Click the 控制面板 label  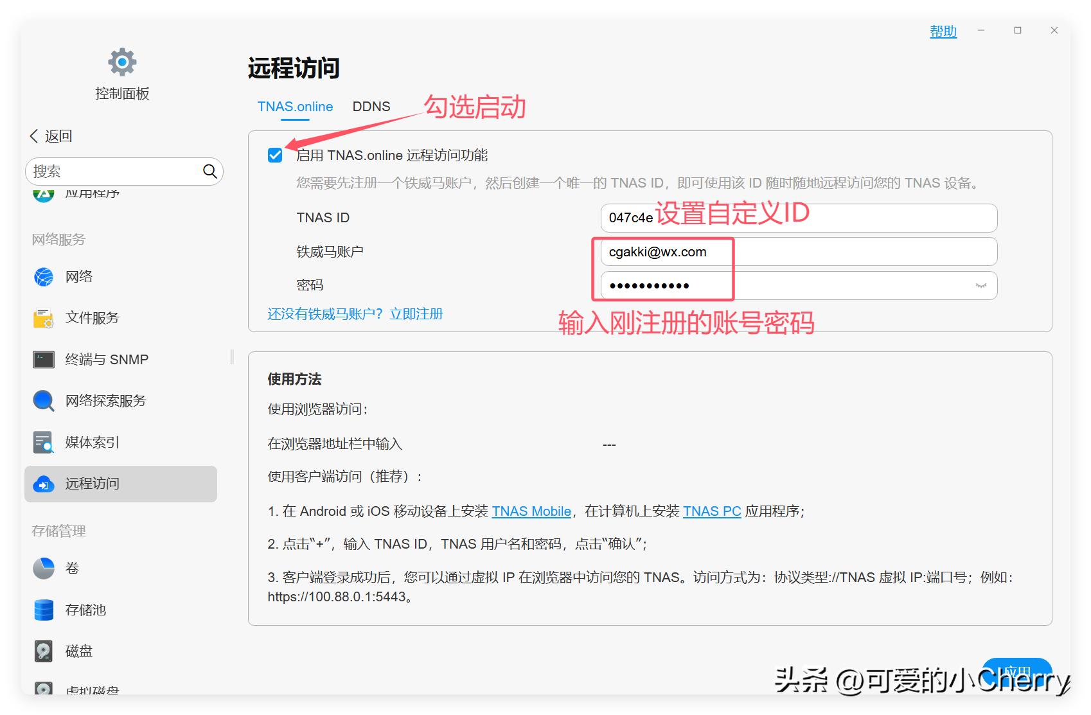click(122, 94)
